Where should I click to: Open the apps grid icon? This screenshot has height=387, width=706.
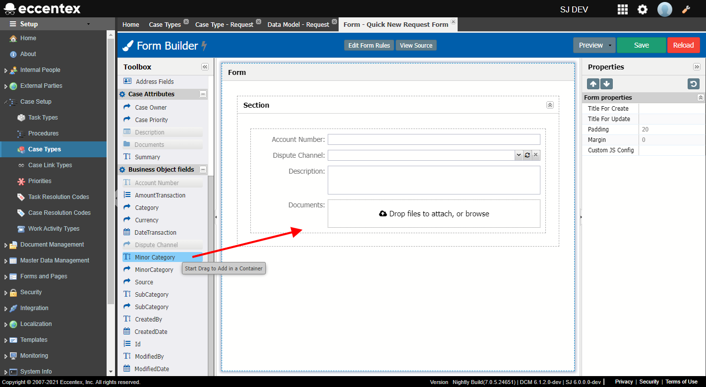[x=622, y=9]
